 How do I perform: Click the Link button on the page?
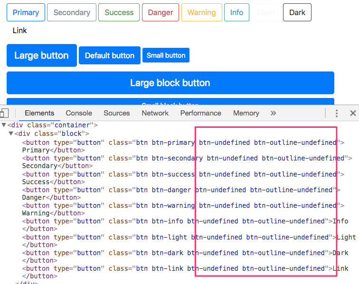tap(19, 30)
